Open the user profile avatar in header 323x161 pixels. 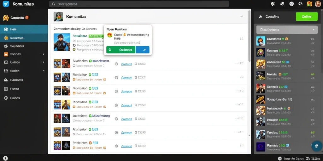[x=318, y=4]
